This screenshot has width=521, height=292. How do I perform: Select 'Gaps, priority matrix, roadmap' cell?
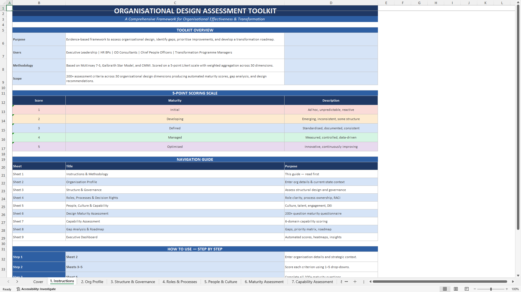[331, 229]
